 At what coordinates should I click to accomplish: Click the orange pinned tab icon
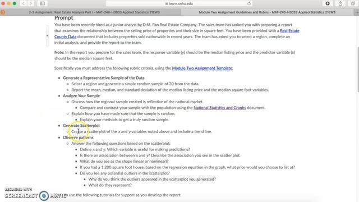(x=2, y=12)
